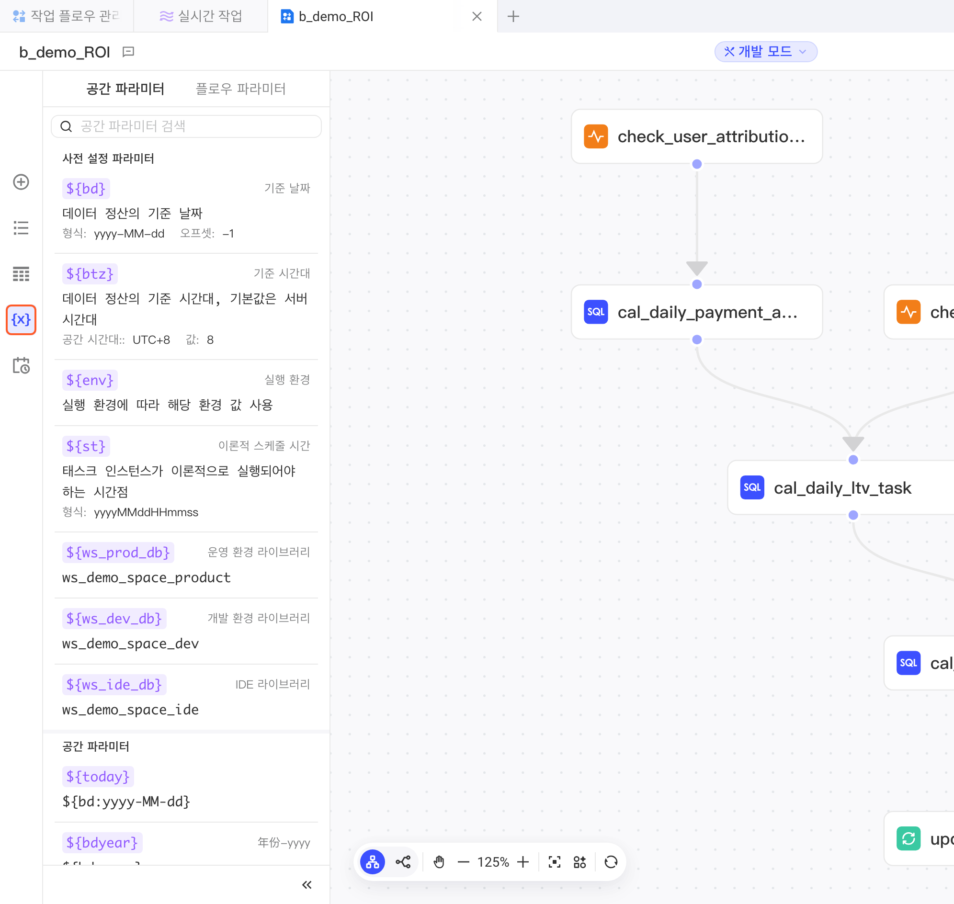Click the fit-to-screen icon
The width and height of the screenshot is (954, 904).
[x=555, y=862]
